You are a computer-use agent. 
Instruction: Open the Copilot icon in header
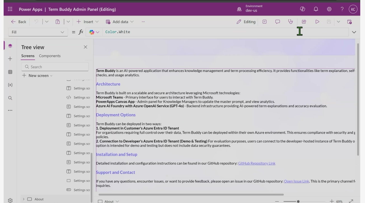click(302, 9)
